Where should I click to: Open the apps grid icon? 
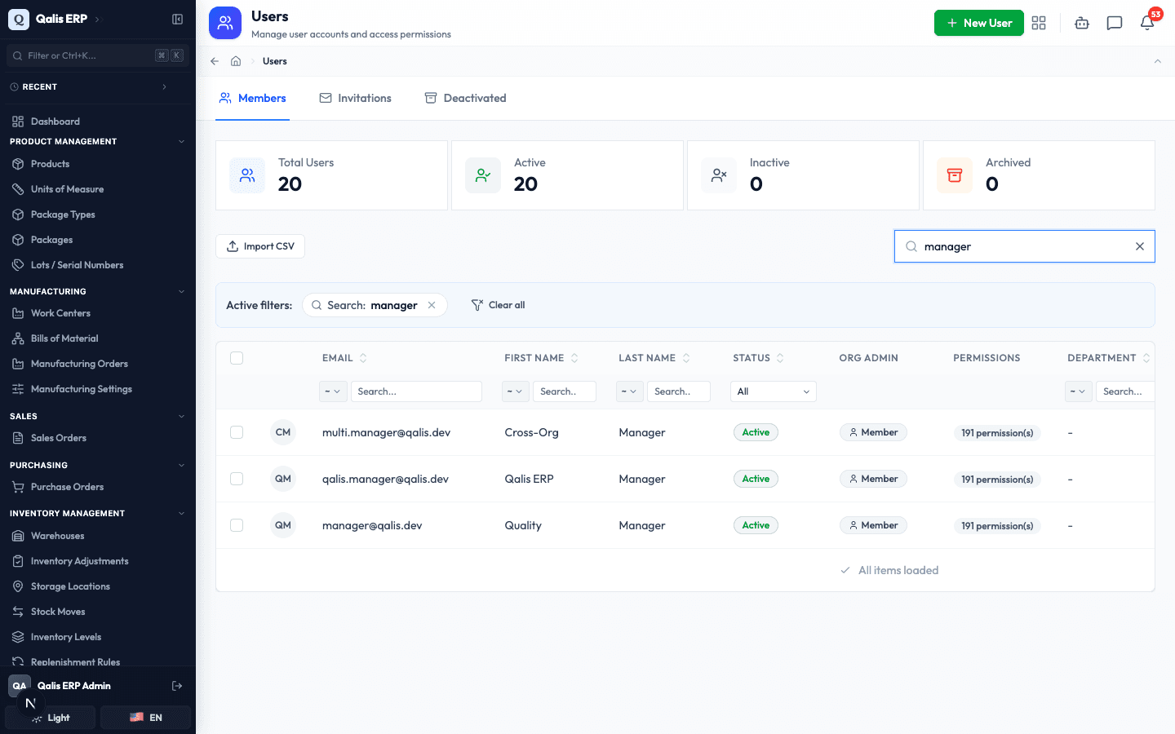tap(1039, 23)
